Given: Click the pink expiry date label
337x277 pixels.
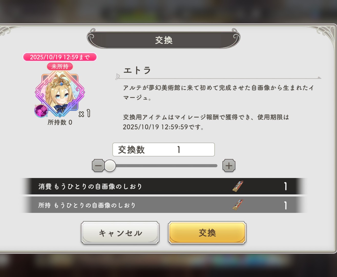Looking at the screenshot, I should (60, 57).
